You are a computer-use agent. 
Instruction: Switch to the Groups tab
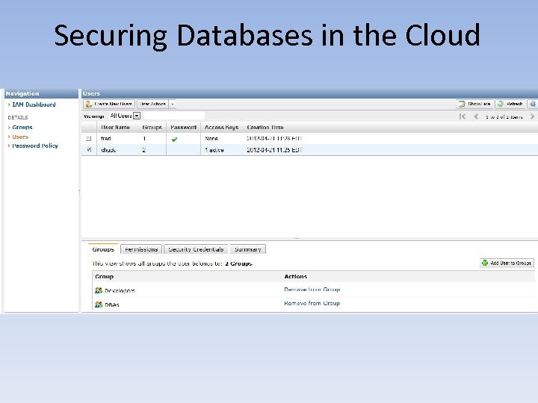(103, 249)
